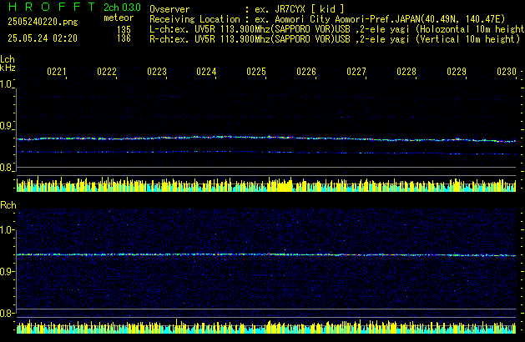Viewport: 525px width, 342px height.
Task: Select time marker 0221
Action: pyautogui.click(x=57, y=72)
